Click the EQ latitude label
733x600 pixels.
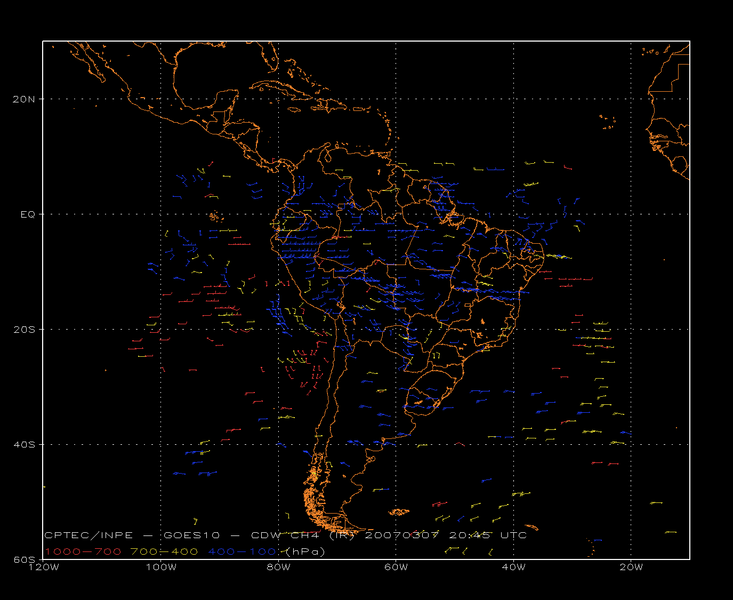[x=28, y=214]
